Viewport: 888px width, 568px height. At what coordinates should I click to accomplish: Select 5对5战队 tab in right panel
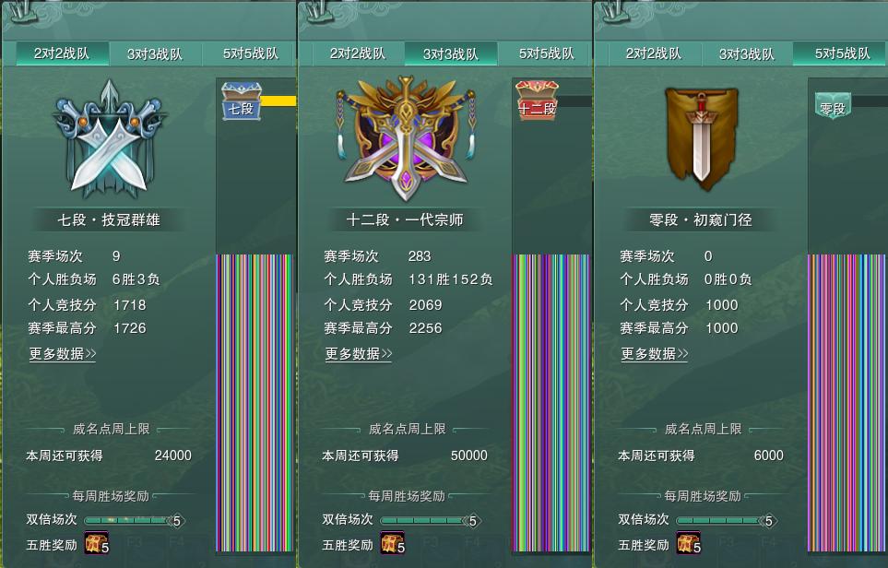tap(842, 53)
